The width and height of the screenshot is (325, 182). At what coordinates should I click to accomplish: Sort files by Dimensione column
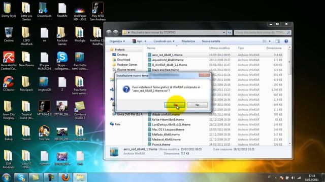274,48
